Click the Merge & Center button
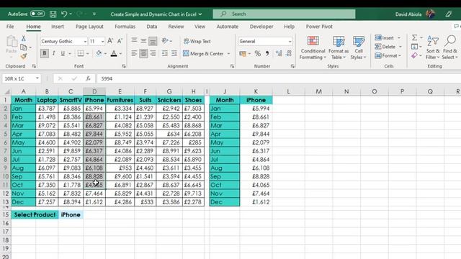 pyautogui.click(x=203, y=54)
